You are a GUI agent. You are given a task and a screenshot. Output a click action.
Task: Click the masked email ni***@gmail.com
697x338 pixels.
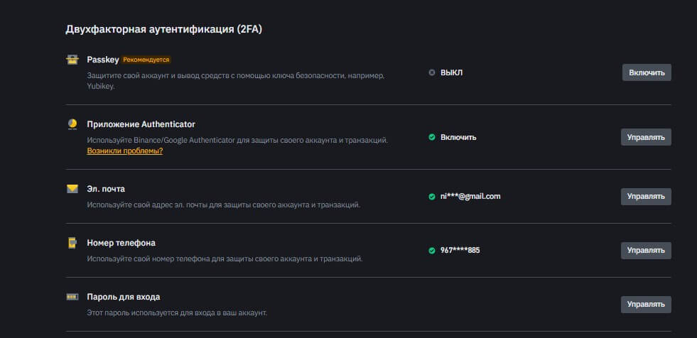[x=470, y=196]
